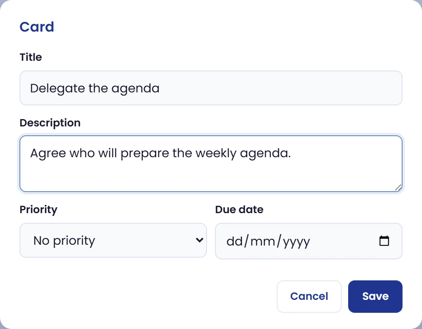Open the No priority dropdown

[113, 240]
